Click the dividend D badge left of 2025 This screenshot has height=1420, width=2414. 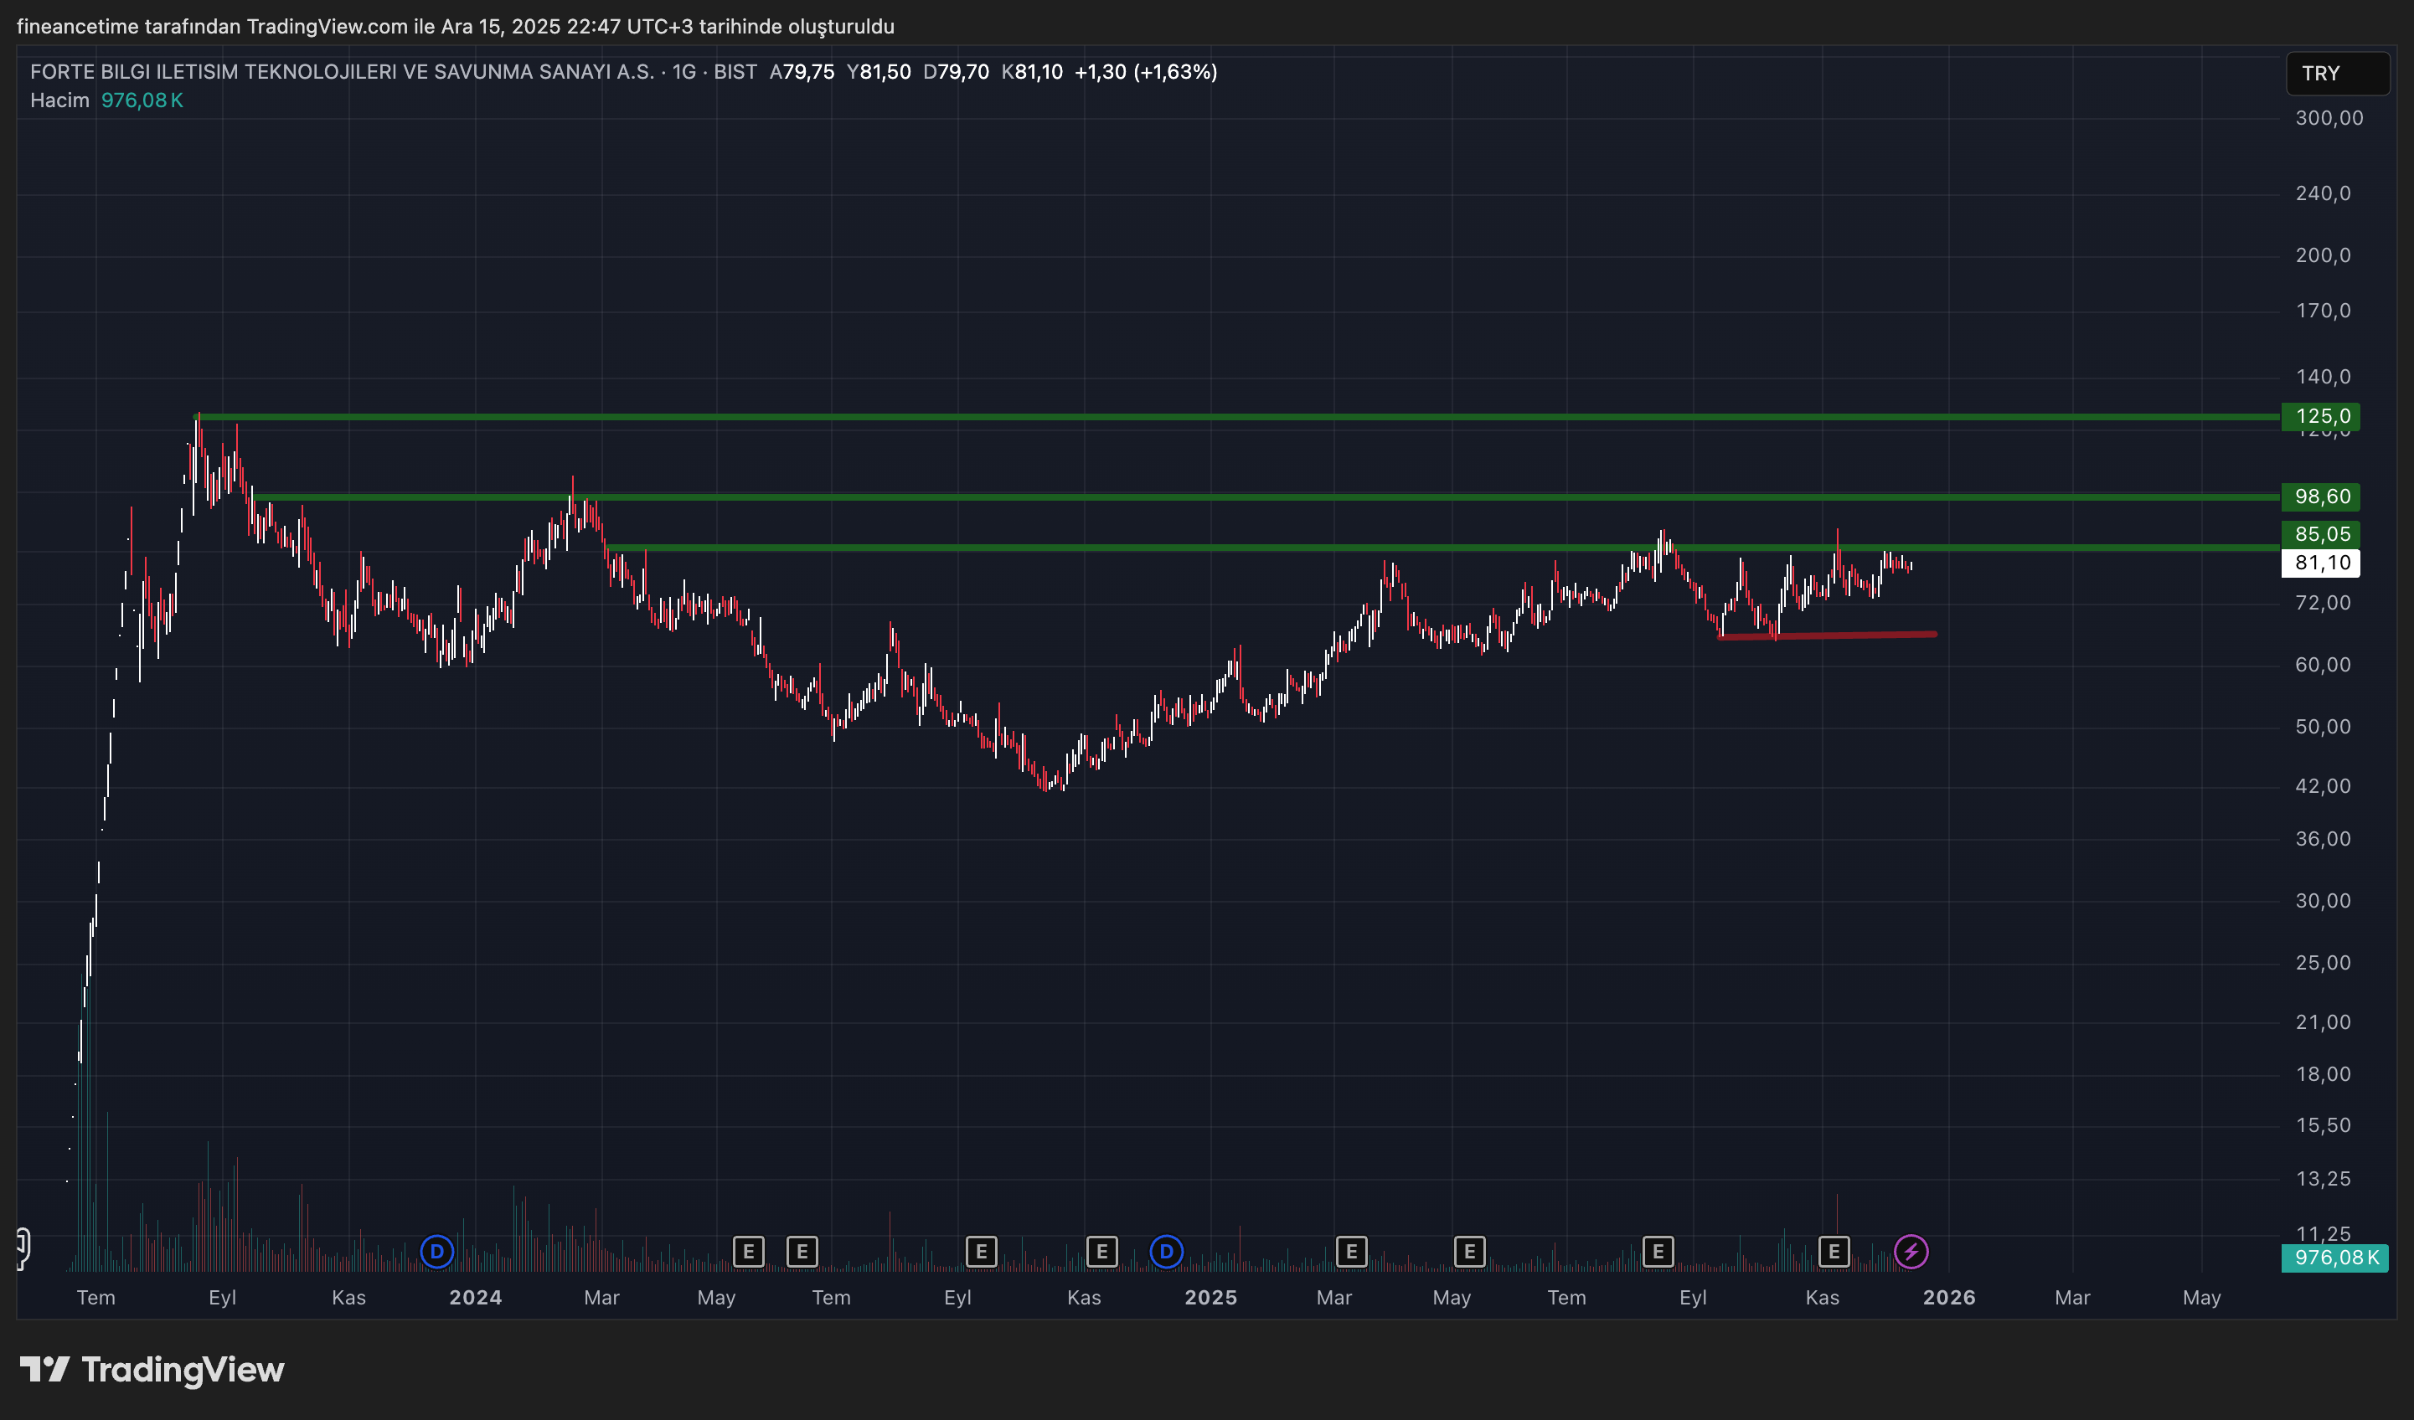point(1166,1251)
